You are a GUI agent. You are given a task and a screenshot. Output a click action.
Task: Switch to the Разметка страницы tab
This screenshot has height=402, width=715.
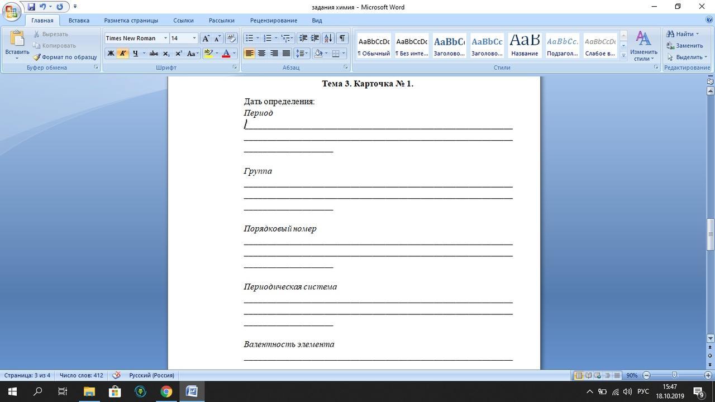131,20
